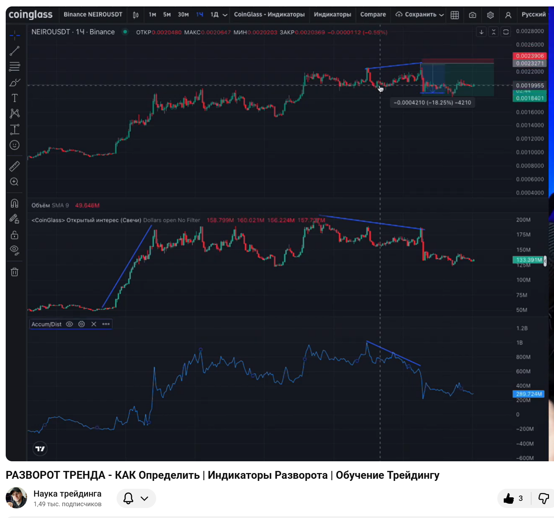Viewport: 554px width, 518px height.
Task: Activate the zoom in tool
Action: [x=15, y=182]
